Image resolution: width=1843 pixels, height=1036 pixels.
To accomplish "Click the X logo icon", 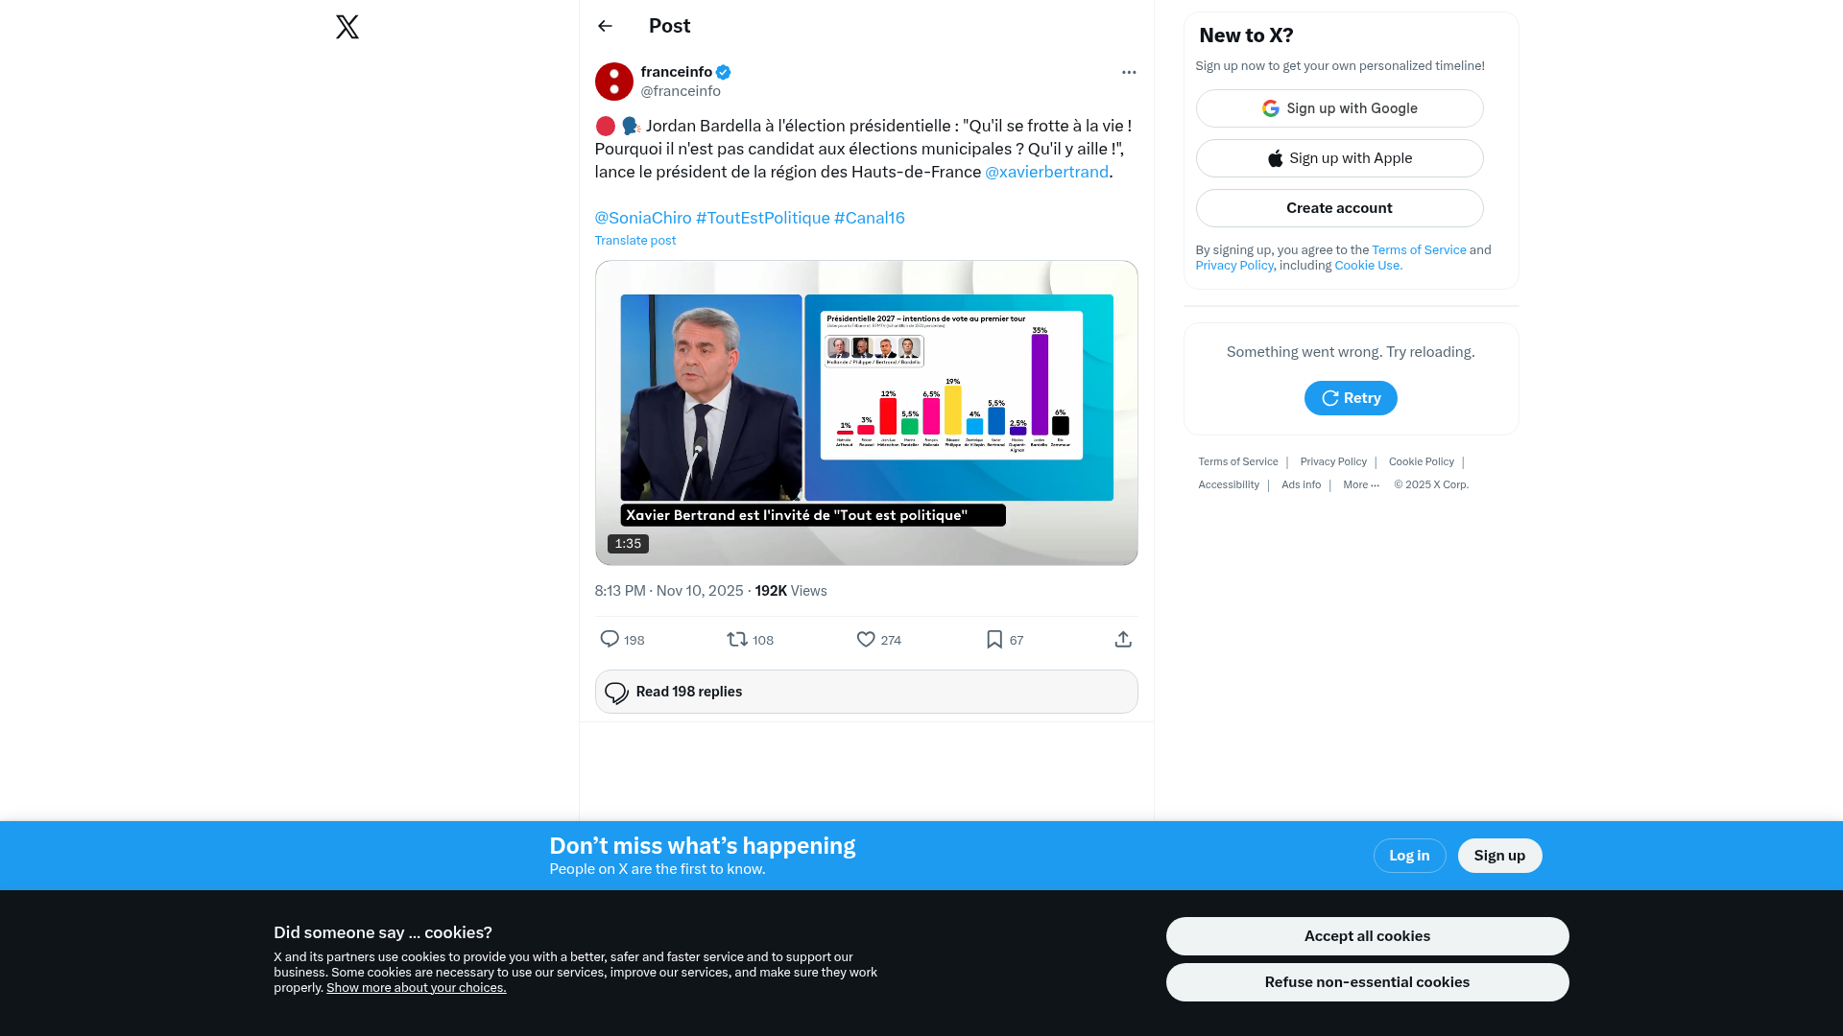I will tap(347, 27).
